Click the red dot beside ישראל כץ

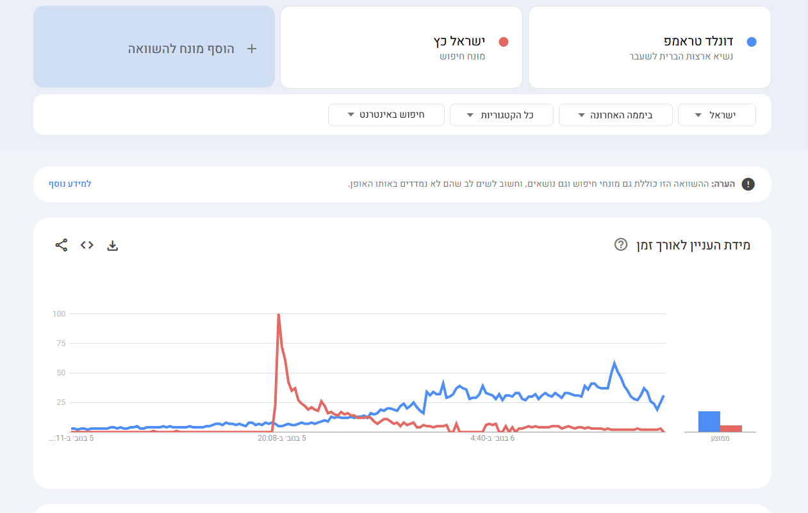pos(504,42)
